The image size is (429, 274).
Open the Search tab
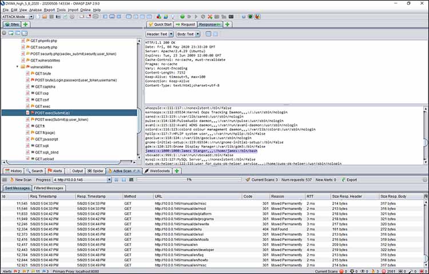click(35, 171)
